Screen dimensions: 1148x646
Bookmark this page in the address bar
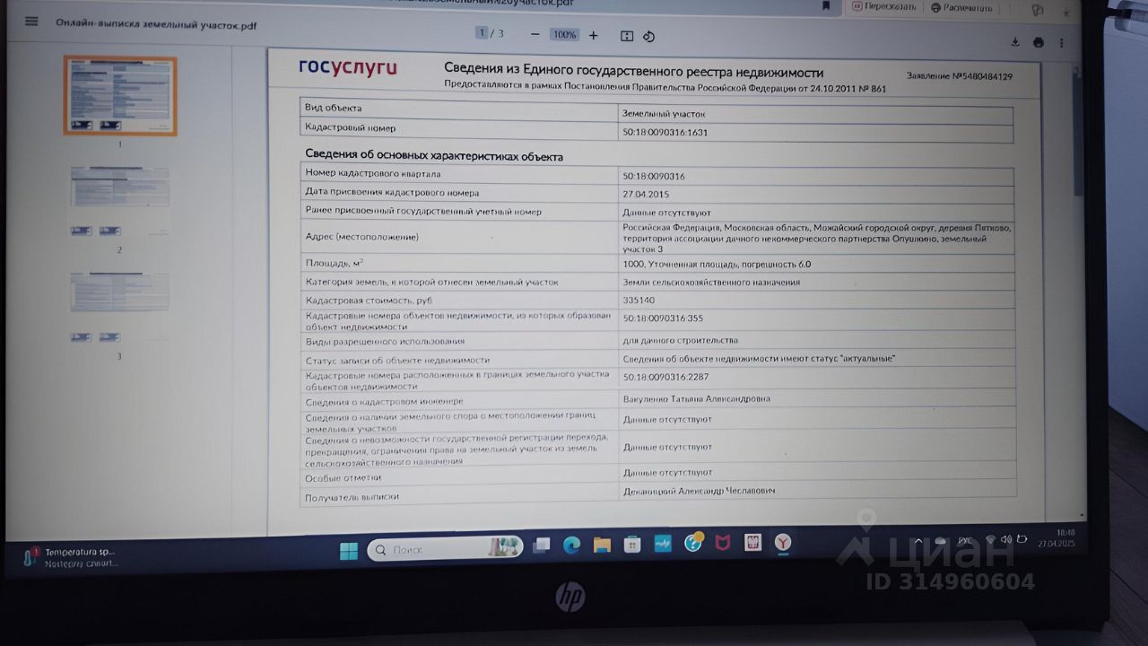click(826, 5)
